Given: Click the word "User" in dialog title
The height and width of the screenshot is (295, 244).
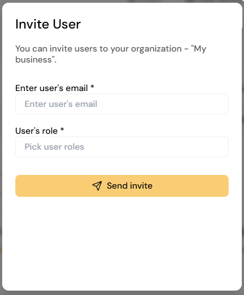Looking at the screenshot, I should pyautogui.click(x=67, y=24).
